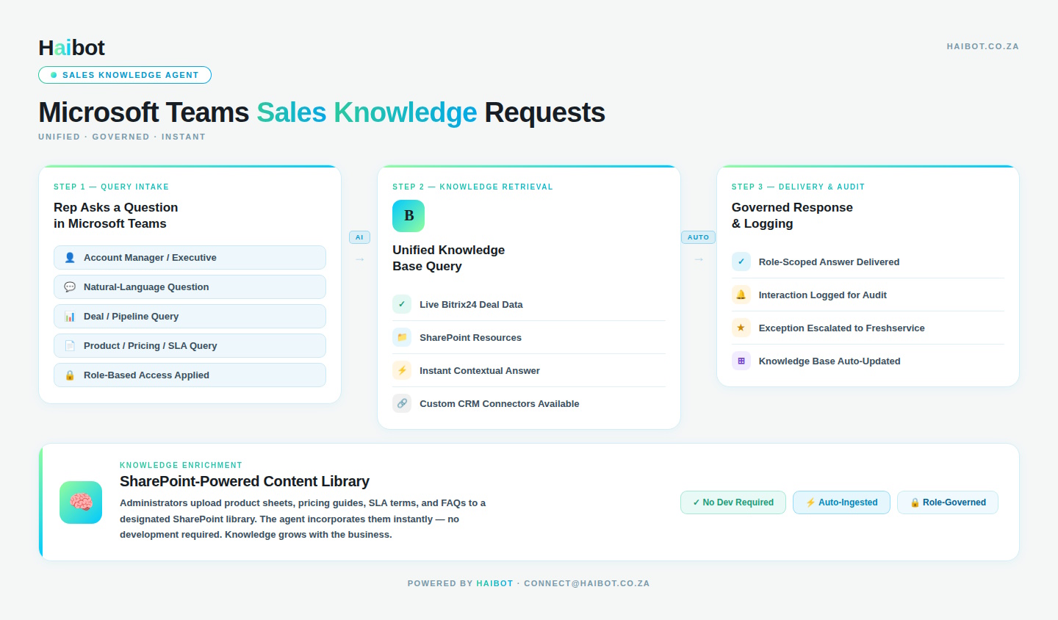This screenshot has width=1058, height=620.
Task: Click the lightning icon beside Instant Contextual Answer
Action: [402, 370]
